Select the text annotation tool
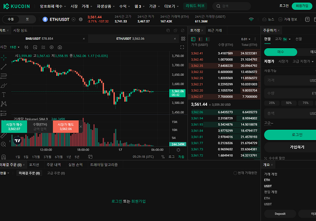 coord(4,95)
